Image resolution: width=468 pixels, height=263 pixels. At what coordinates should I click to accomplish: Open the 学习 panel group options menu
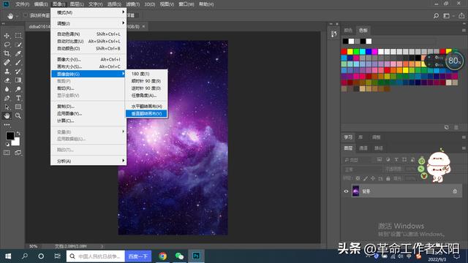pyautogui.click(x=464, y=137)
